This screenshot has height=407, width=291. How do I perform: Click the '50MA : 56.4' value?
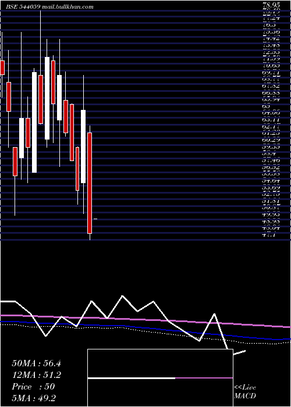[x=36, y=363]
